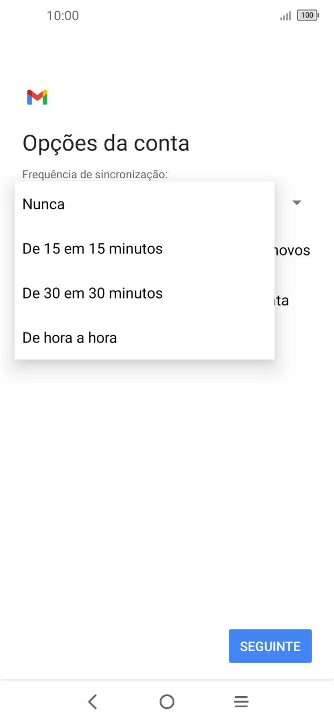Viewport: 334px width, 724px height.
Task: Open the sync frequency dropdown arrow
Action: click(297, 202)
